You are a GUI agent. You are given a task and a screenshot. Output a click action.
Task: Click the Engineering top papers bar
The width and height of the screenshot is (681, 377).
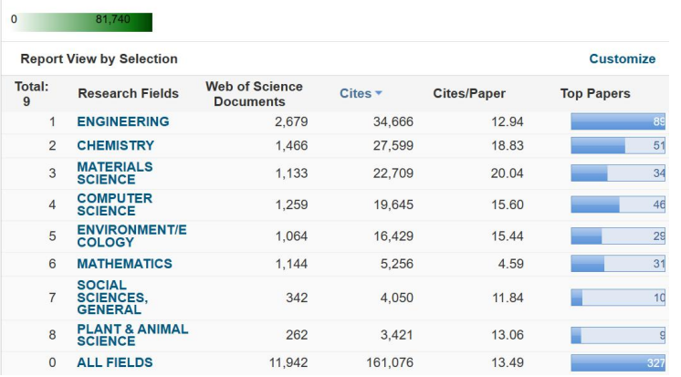[x=618, y=121]
